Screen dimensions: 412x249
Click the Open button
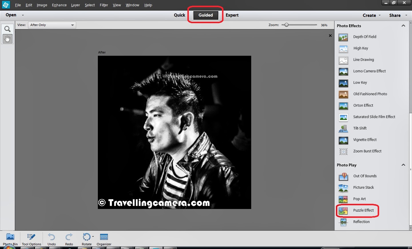[x=11, y=15]
